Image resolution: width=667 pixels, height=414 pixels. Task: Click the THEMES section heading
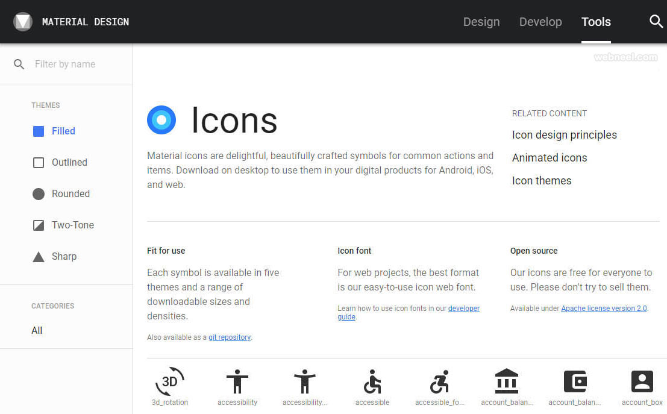click(x=46, y=105)
